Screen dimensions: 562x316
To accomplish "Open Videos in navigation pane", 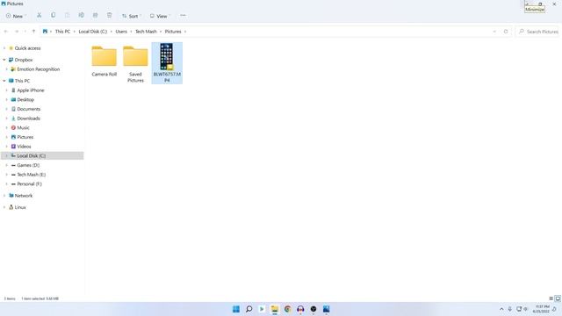I will [x=24, y=147].
